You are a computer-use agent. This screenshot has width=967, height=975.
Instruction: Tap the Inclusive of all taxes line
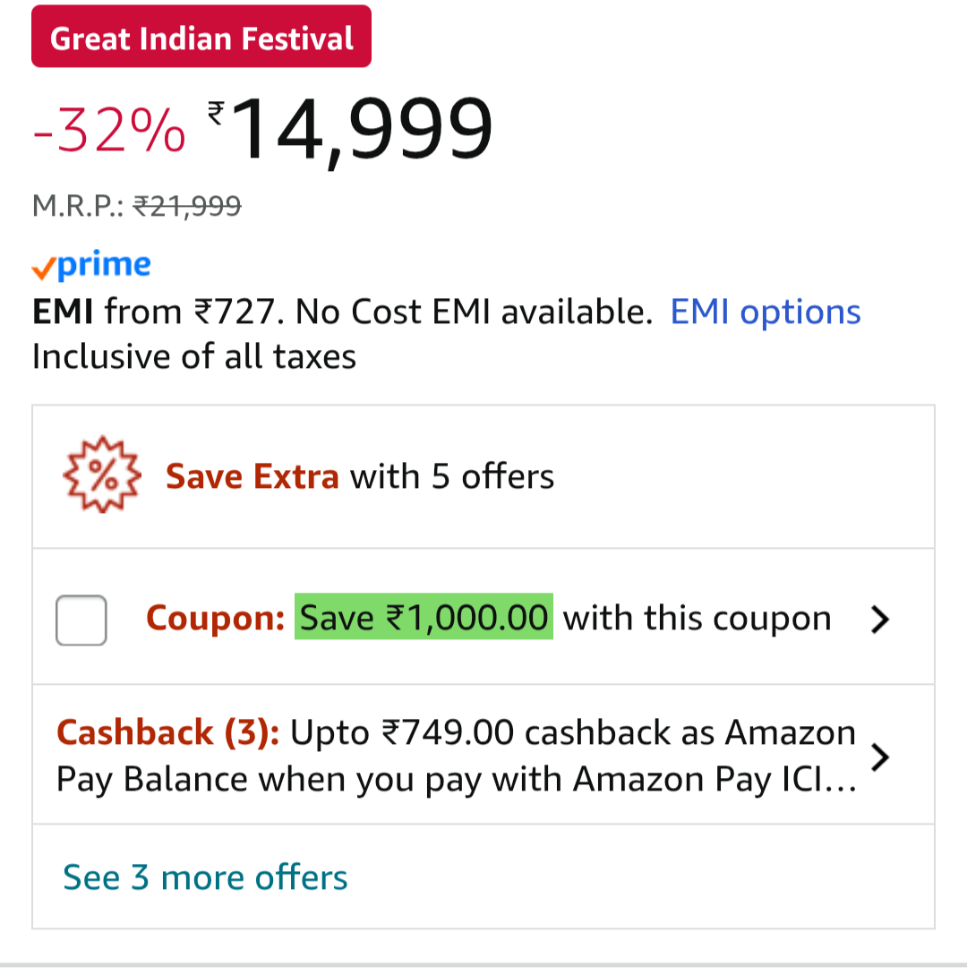[x=194, y=356]
